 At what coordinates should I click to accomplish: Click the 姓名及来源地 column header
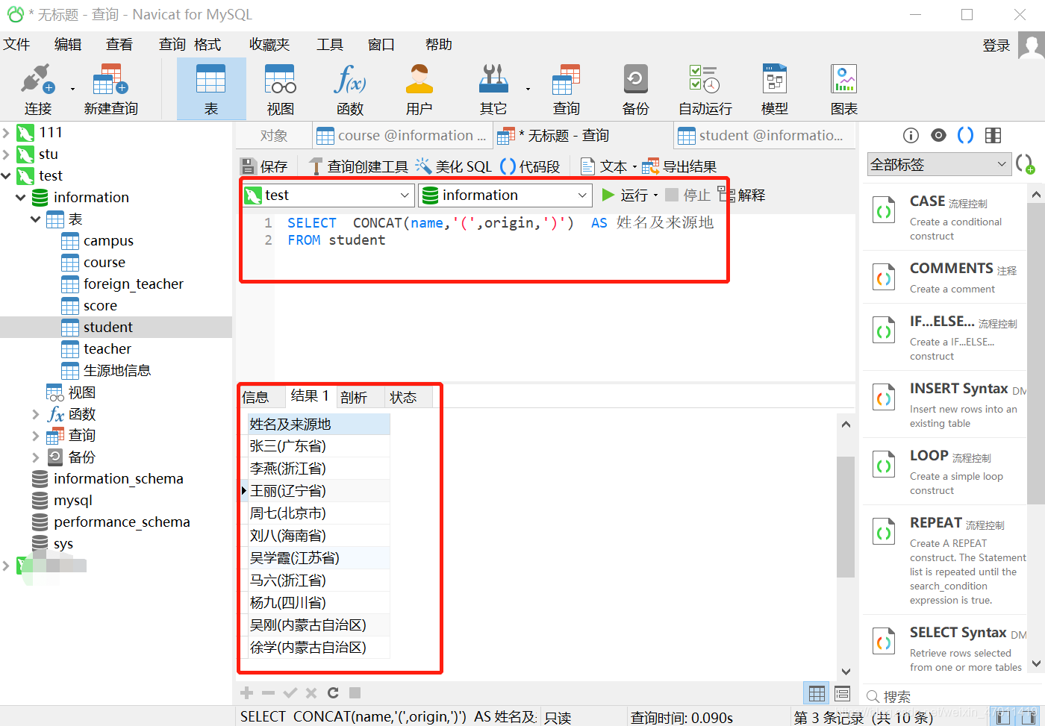pyautogui.click(x=319, y=425)
